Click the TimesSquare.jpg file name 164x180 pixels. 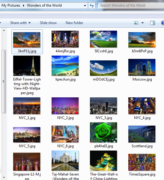142,174
